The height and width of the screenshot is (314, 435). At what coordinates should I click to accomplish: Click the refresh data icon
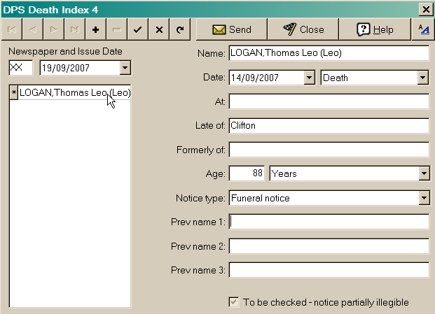[180, 29]
